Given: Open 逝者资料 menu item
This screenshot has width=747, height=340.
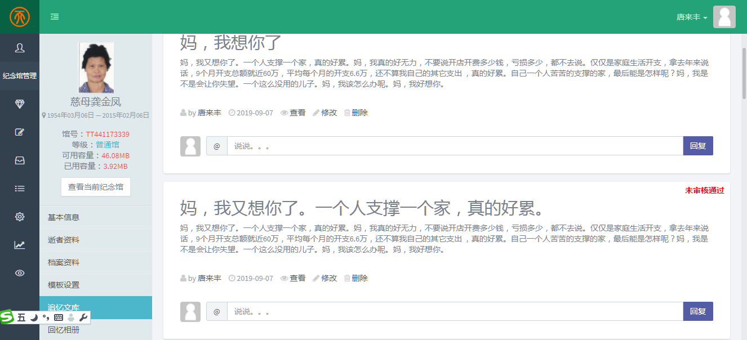Looking at the screenshot, I should (x=64, y=240).
